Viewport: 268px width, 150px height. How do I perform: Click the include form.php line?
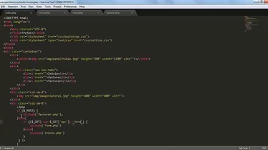point(46,126)
